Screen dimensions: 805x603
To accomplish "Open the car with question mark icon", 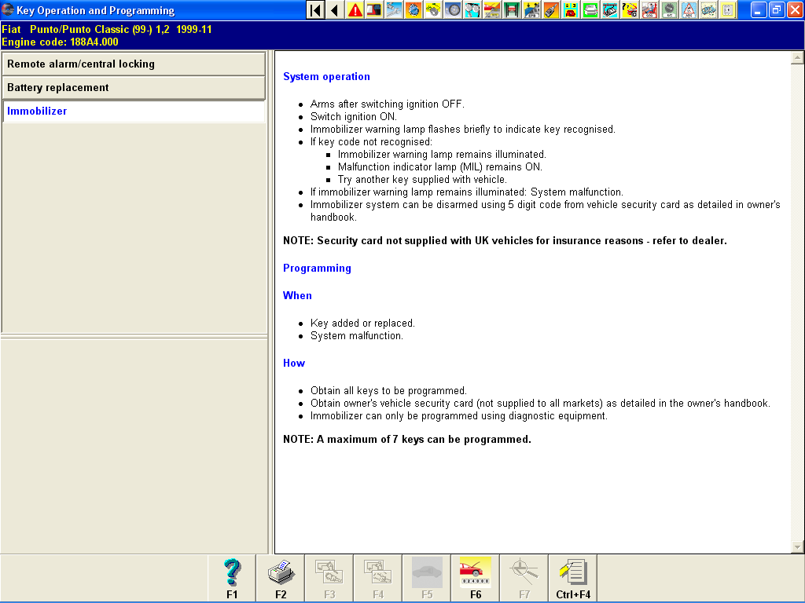I will coord(630,9).
